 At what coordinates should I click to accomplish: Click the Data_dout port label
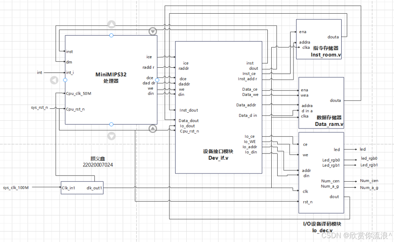click(x=189, y=121)
